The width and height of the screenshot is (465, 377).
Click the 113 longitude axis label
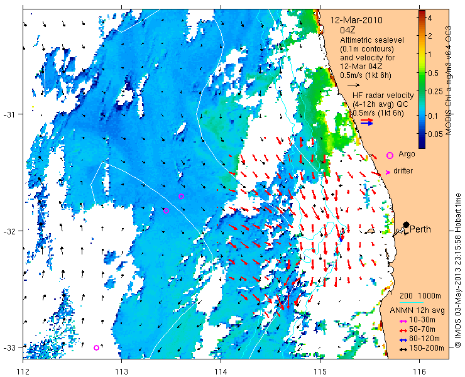121,371
